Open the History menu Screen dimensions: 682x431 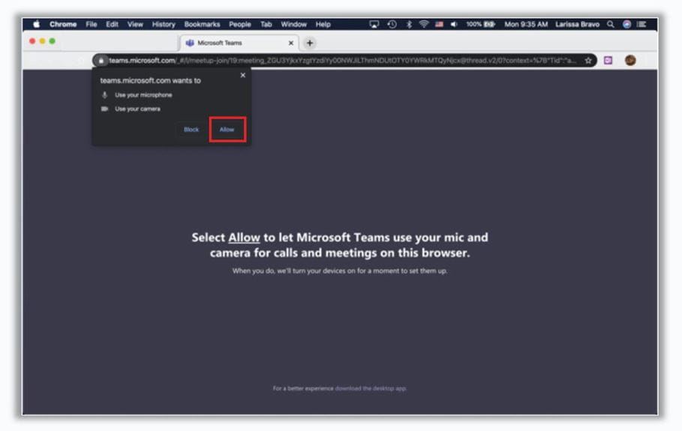(164, 24)
